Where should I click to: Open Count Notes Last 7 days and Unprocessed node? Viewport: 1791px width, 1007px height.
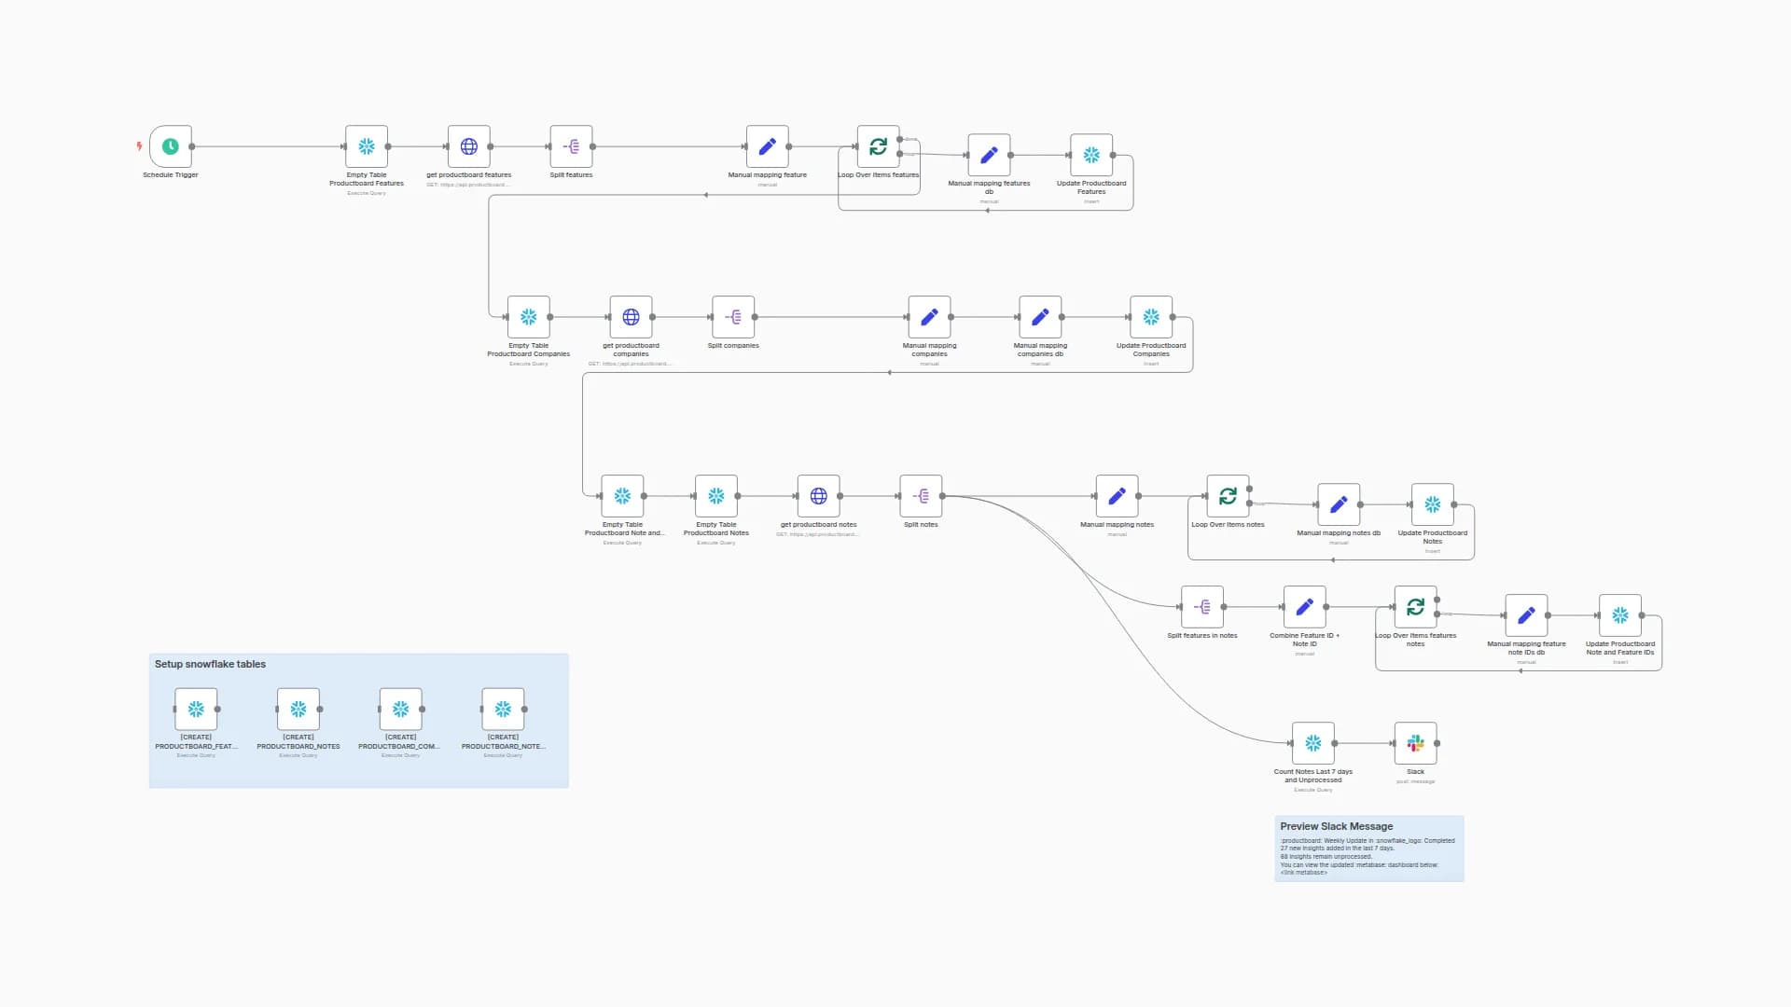(x=1313, y=743)
